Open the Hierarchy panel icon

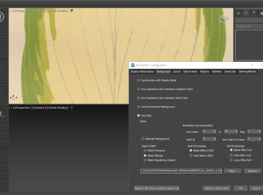tap(254, 13)
